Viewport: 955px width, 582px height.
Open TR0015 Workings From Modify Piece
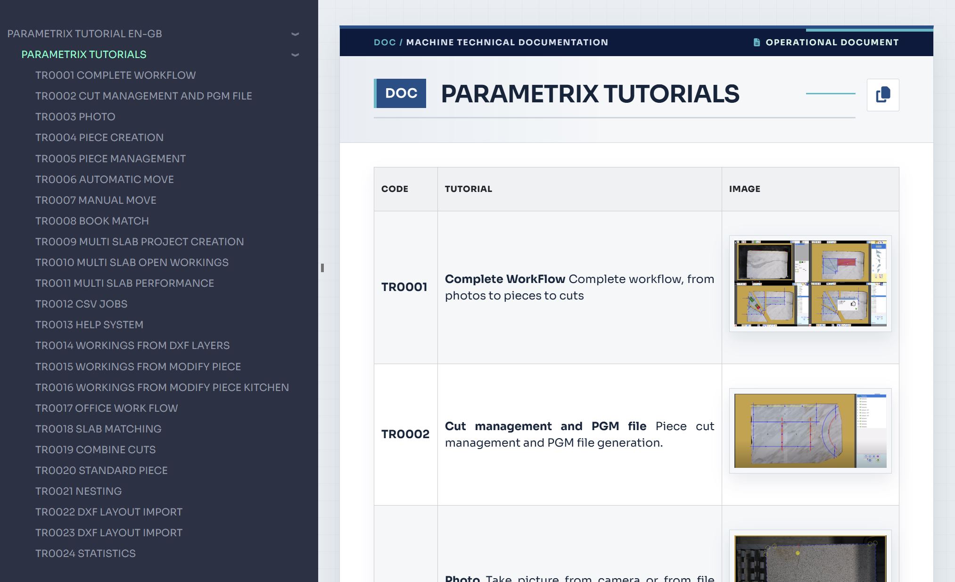(x=138, y=367)
